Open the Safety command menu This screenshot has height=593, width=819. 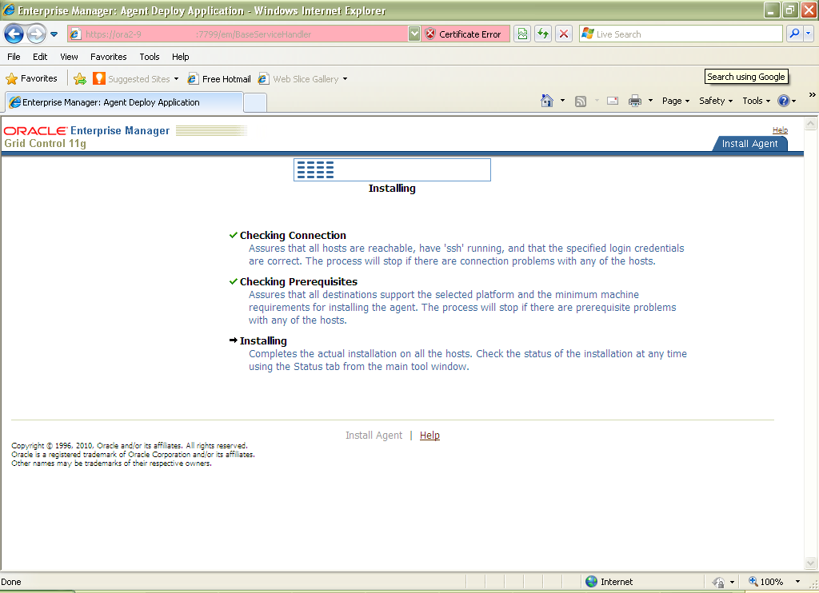716,101
